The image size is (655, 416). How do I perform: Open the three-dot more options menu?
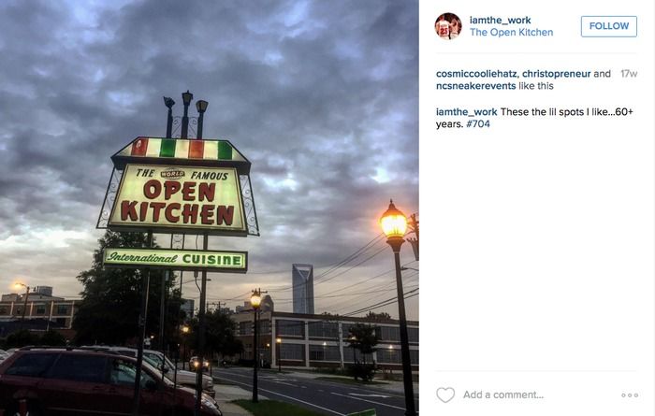(x=630, y=395)
